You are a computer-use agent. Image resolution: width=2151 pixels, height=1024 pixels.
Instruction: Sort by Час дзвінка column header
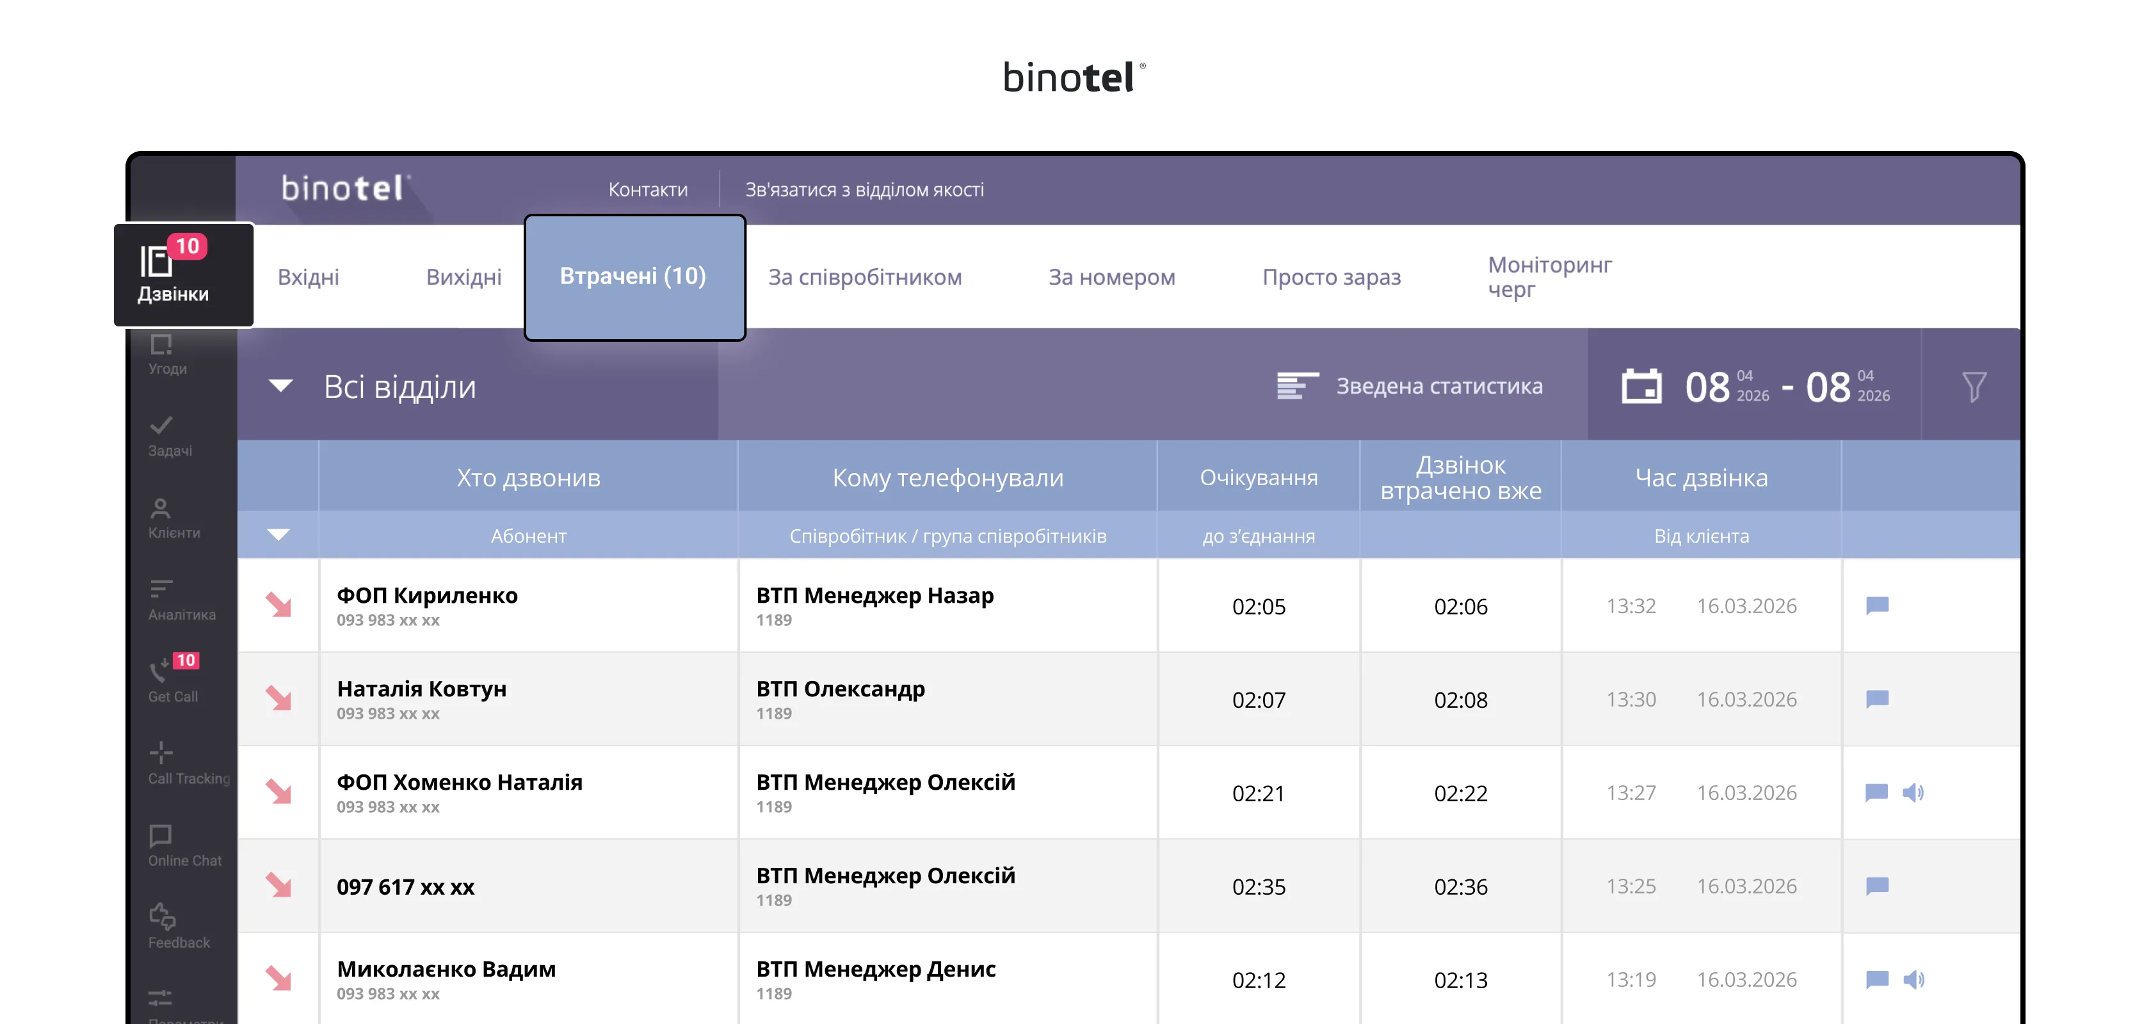coord(1701,477)
